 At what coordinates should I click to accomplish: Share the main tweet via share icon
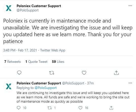click(x=116, y=73)
